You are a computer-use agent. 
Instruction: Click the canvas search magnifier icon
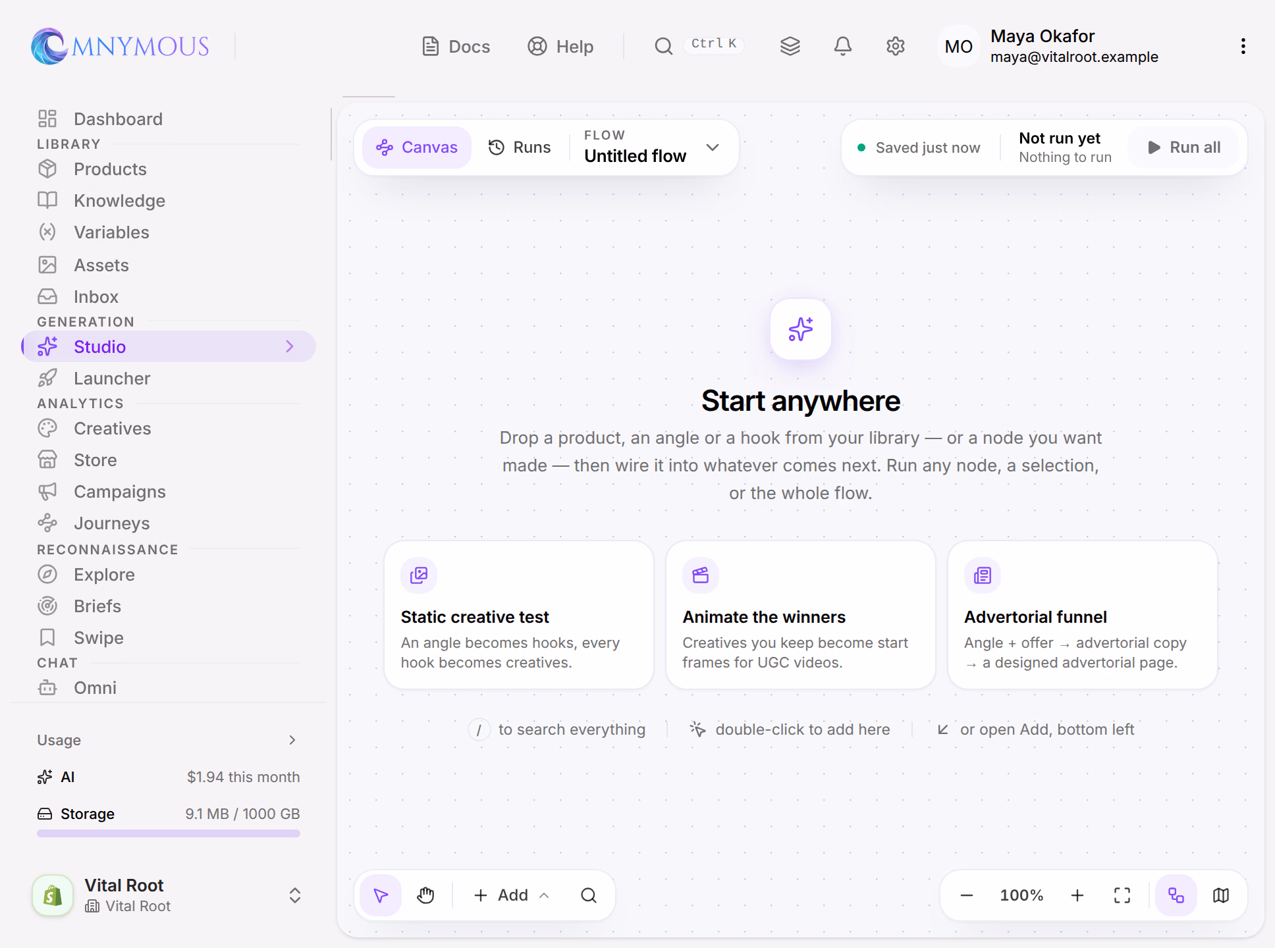pyautogui.click(x=589, y=895)
